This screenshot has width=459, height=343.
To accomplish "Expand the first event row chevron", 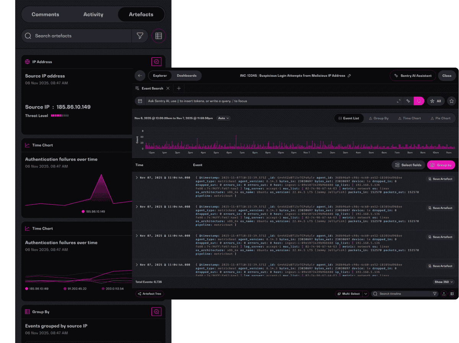I will 137,178.
